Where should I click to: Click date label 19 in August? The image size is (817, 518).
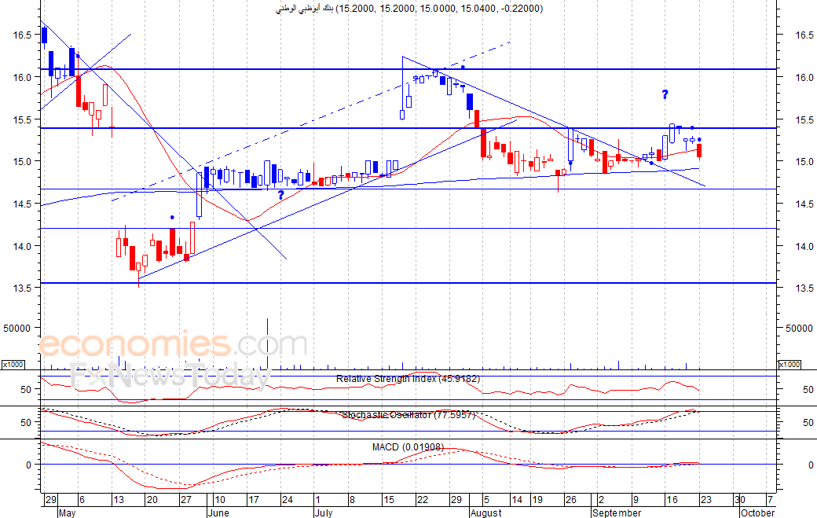[537, 500]
